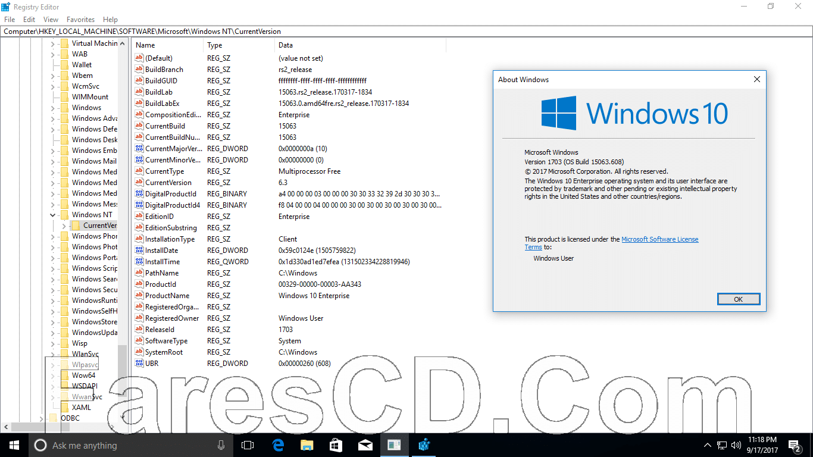This screenshot has width=813, height=457.
Task: Open the Help menu
Action: coord(110,20)
